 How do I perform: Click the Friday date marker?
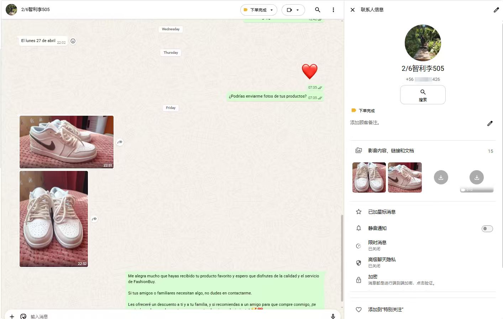171,108
